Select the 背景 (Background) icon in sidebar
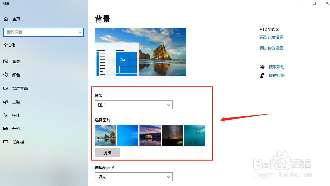Image resolution: width=330 pixels, height=186 pixels. [6, 61]
